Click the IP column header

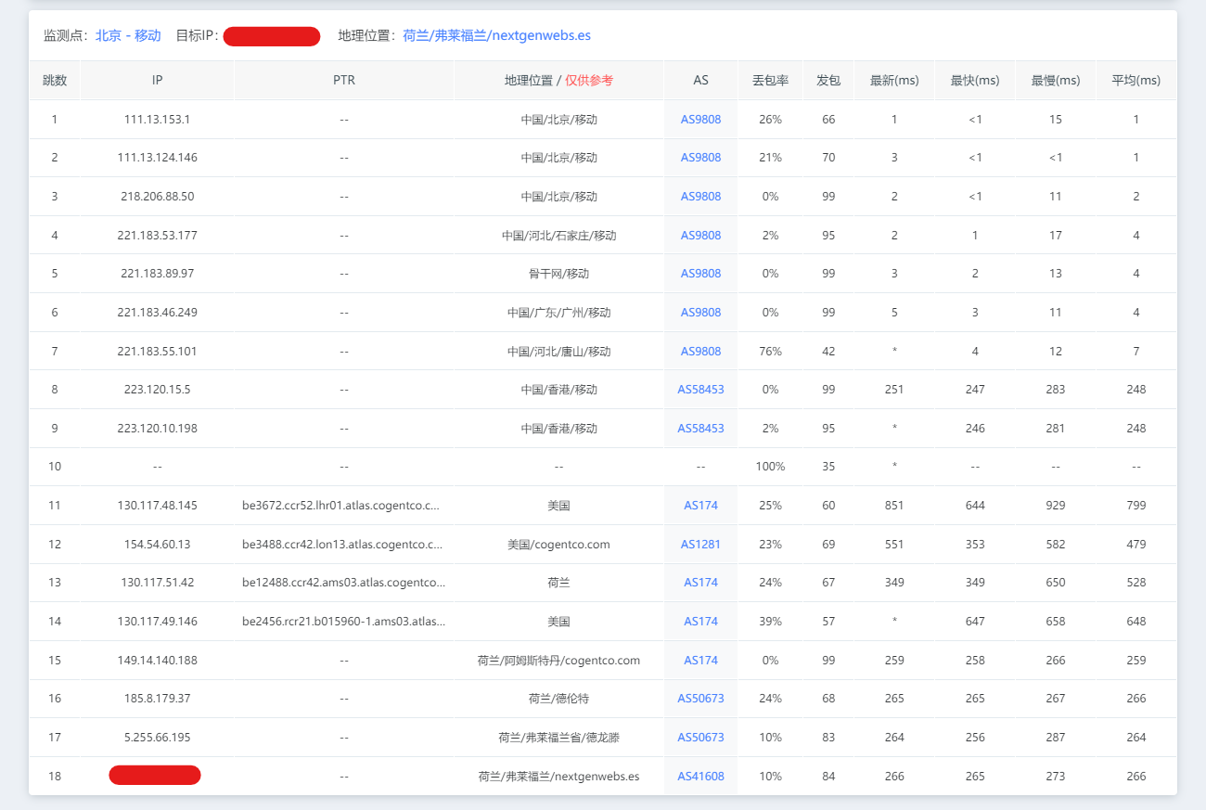tap(157, 81)
